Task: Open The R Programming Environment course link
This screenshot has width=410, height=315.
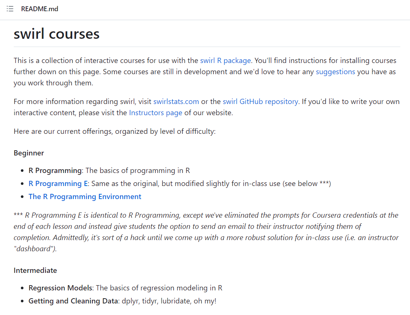Action: pyautogui.click(x=85, y=197)
